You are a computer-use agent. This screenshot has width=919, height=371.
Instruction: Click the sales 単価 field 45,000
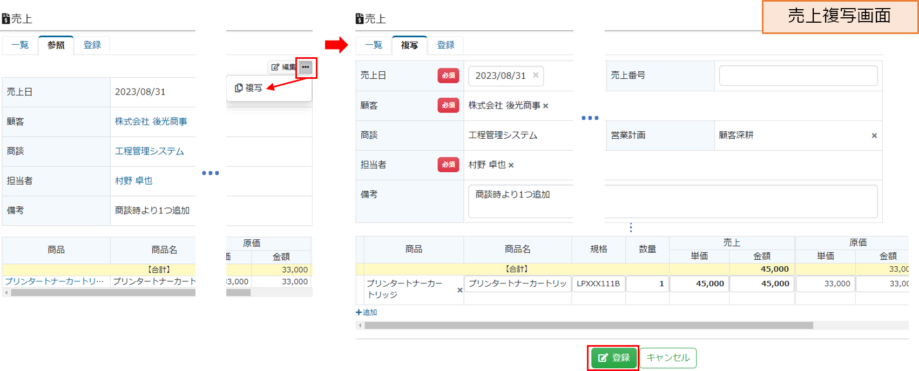(x=699, y=284)
